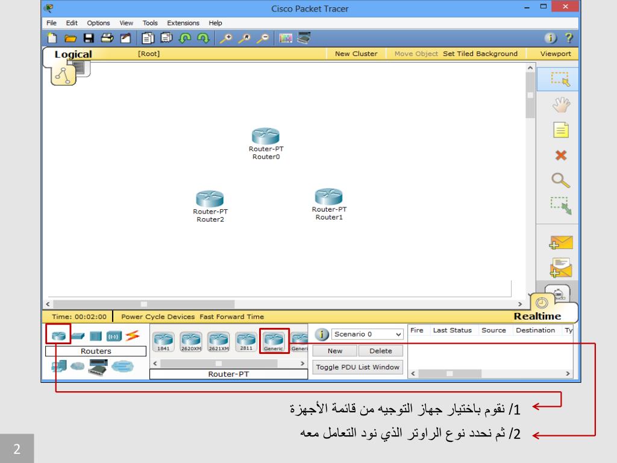This screenshot has width=617, height=463.
Task: Click Set Tiled Background
Action: click(x=480, y=54)
